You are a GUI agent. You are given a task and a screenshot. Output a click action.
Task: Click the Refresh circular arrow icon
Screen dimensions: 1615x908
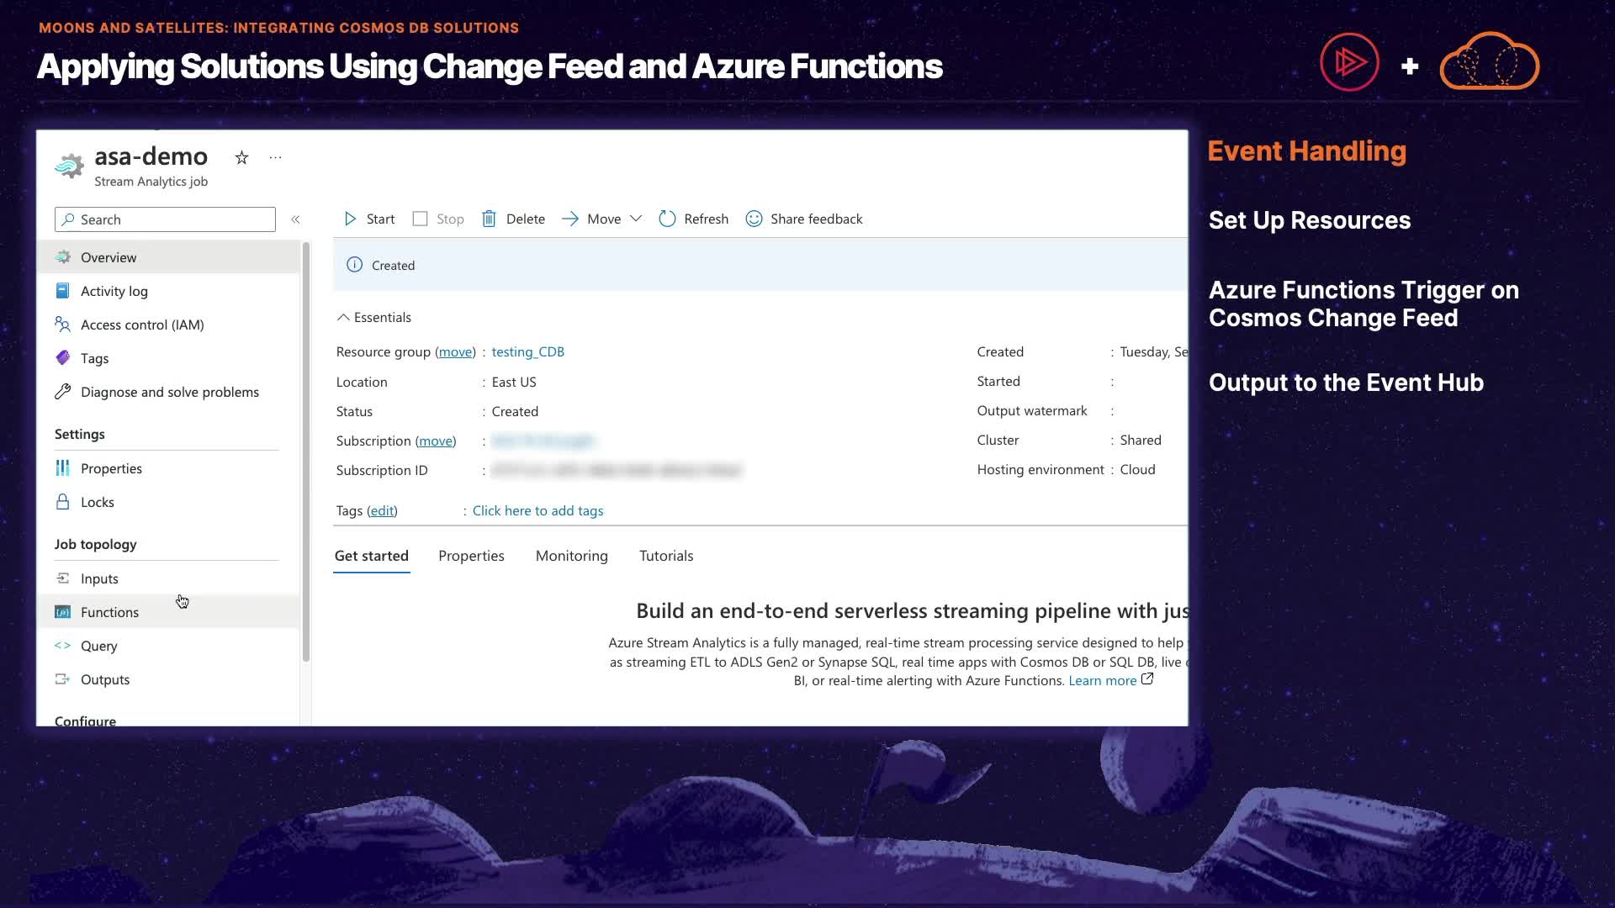tap(667, 219)
